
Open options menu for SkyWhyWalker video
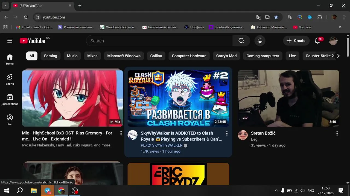227,133
